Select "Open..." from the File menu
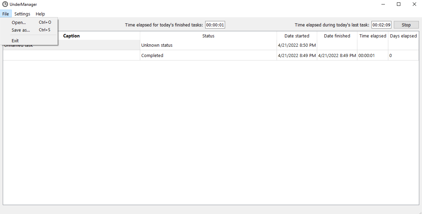Viewport: 422px width, 214px height. (19, 22)
